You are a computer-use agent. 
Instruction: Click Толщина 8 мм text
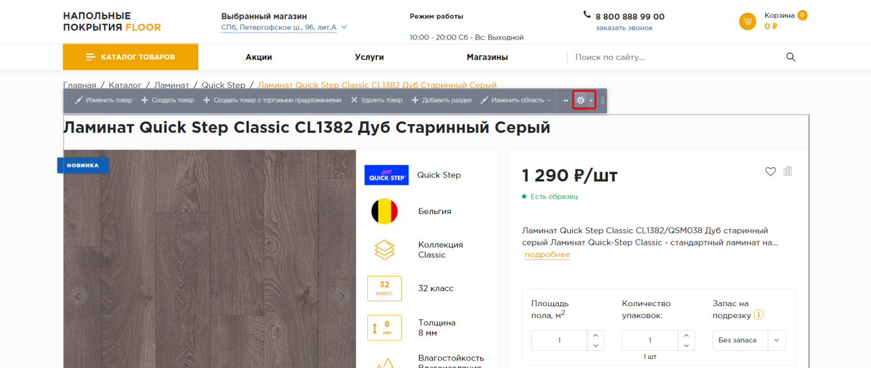pyautogui.click(x=437, y=327)
